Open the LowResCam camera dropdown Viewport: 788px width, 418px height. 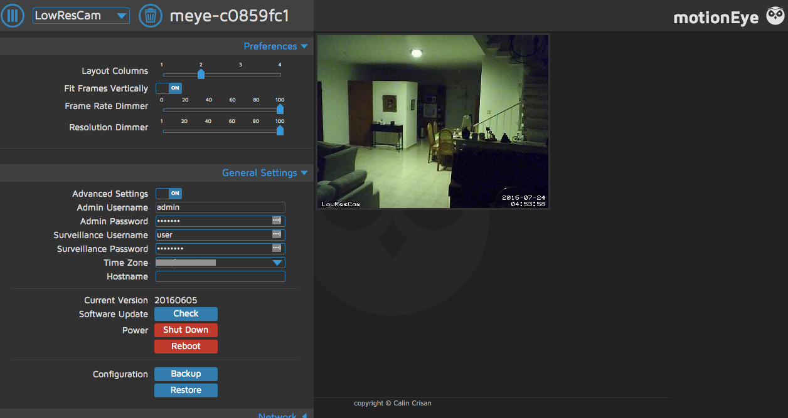click(x=81, y=16)
